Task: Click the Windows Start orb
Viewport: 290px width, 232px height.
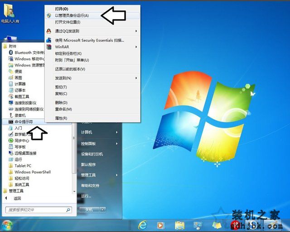Action: (7, 226)
